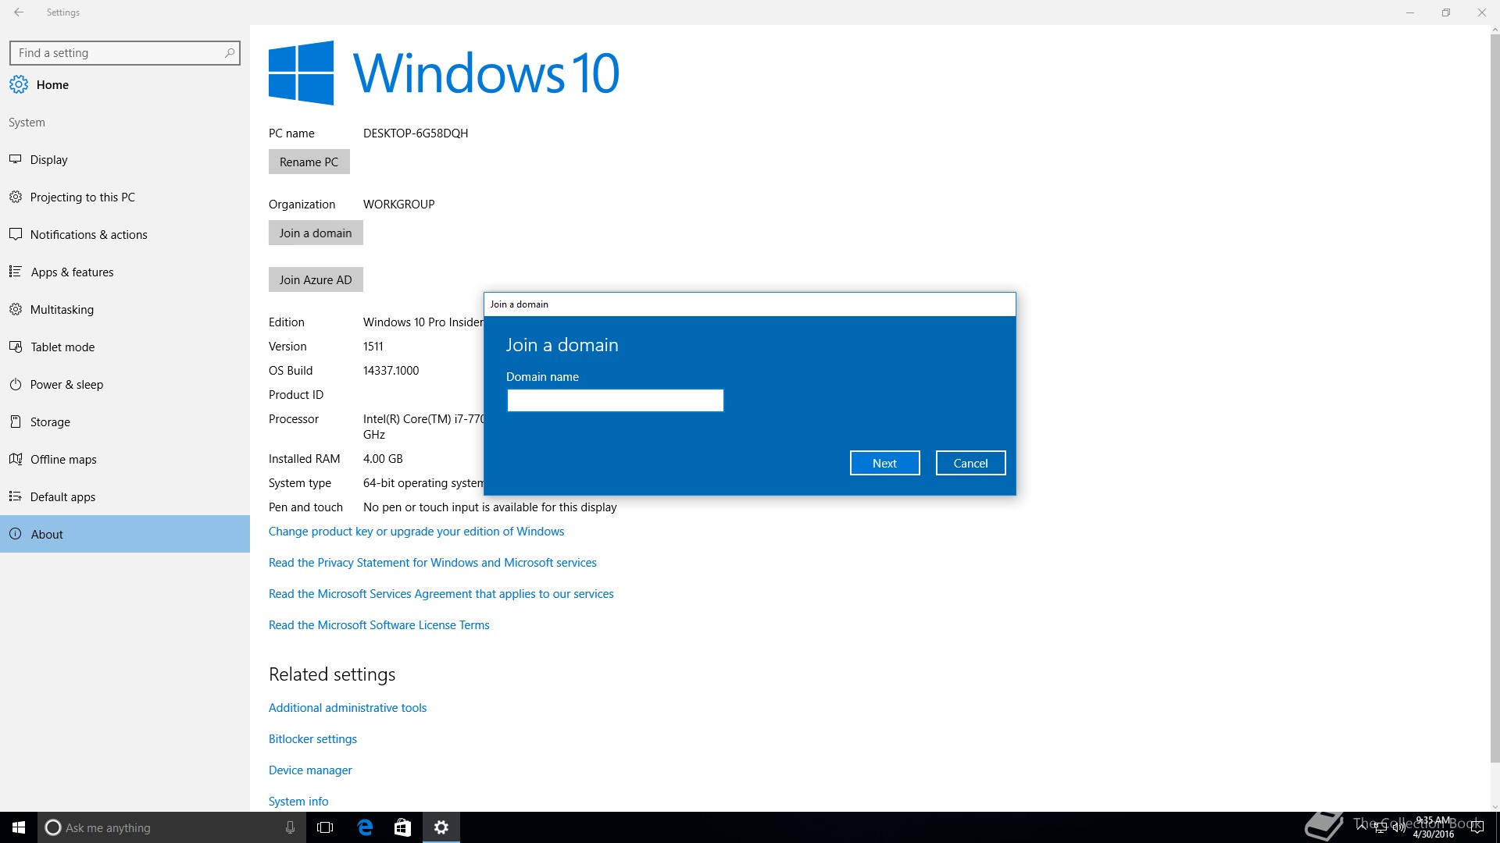Go to Settings Home
This screenshot has height=843, width=1500.
tap(125, 84)
